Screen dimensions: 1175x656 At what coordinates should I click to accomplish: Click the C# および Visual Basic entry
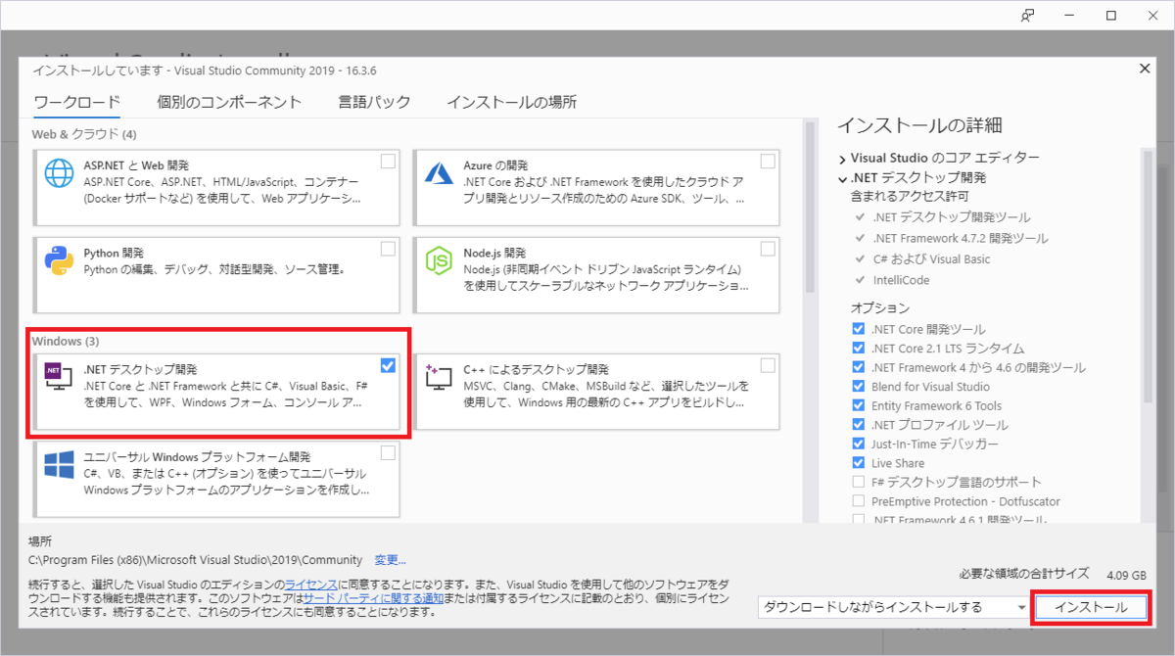click(930, 259)
